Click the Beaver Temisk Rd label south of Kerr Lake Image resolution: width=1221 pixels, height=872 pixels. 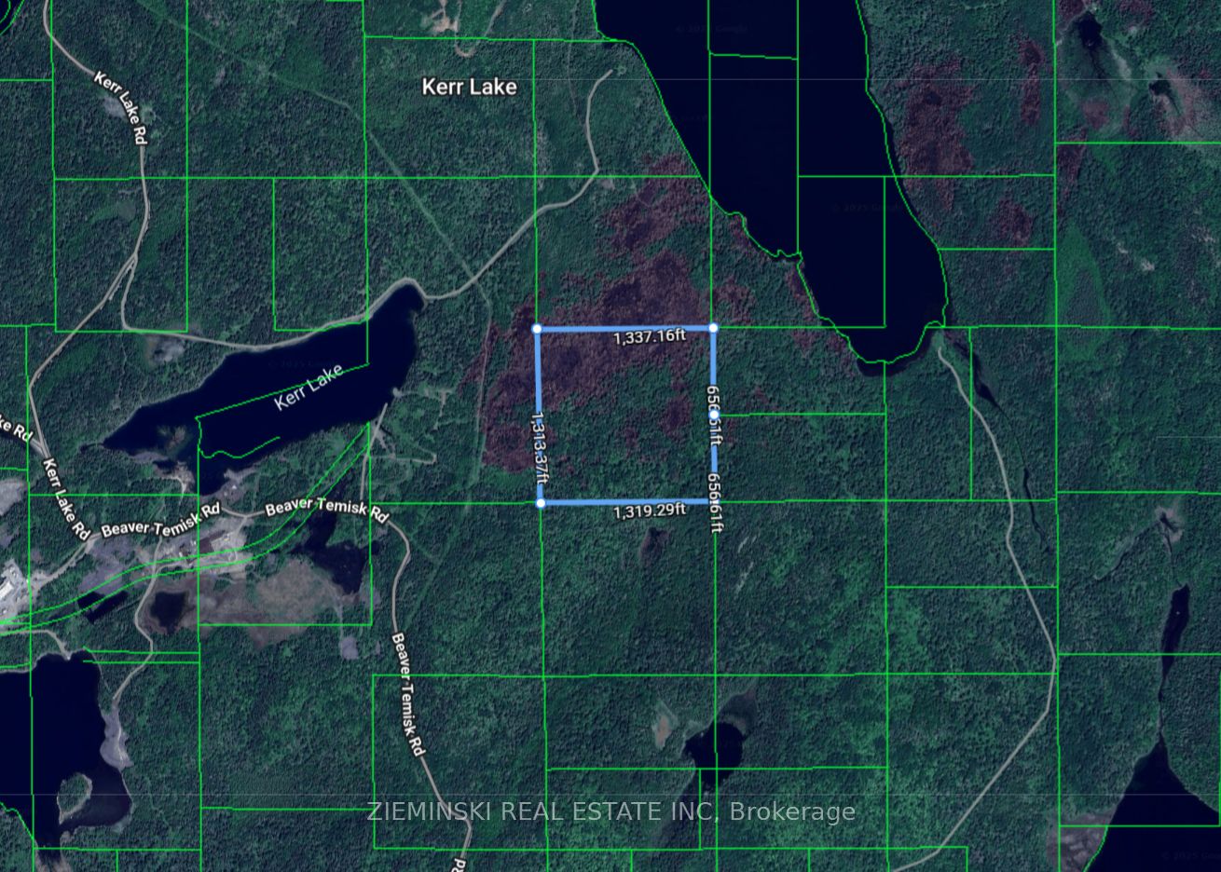coord(326,509)
